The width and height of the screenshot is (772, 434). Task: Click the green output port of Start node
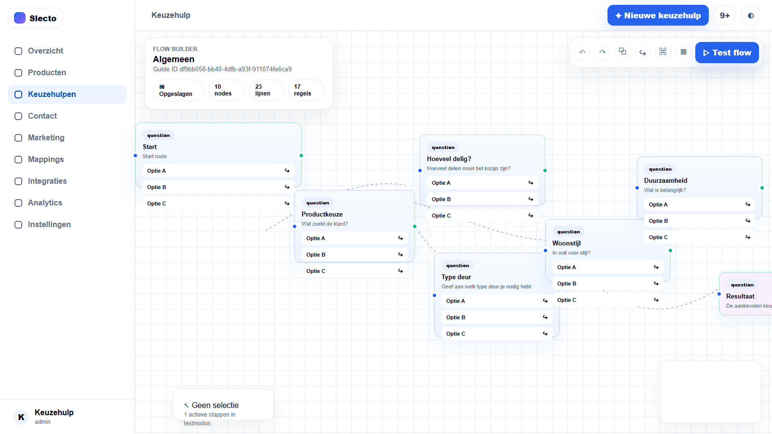pyautogui.click(x=301, y=155)
